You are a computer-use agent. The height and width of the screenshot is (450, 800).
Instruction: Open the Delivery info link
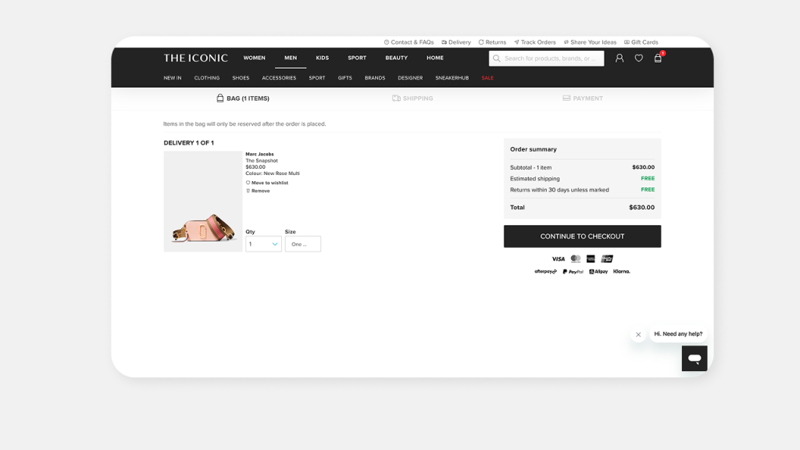point(456,42)
